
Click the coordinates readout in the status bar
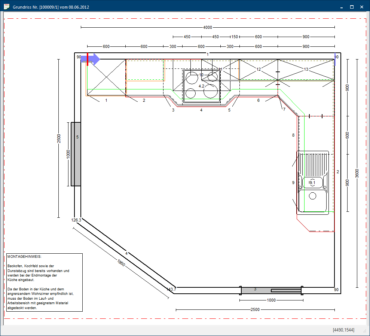tap(343, 330)
